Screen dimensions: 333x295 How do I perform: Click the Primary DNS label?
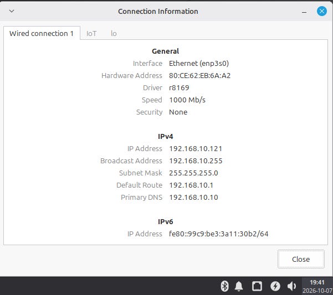(x=141, y=198)
